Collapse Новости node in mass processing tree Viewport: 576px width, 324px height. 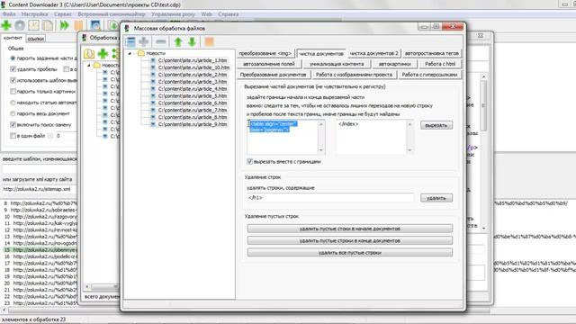click(130, 54)
